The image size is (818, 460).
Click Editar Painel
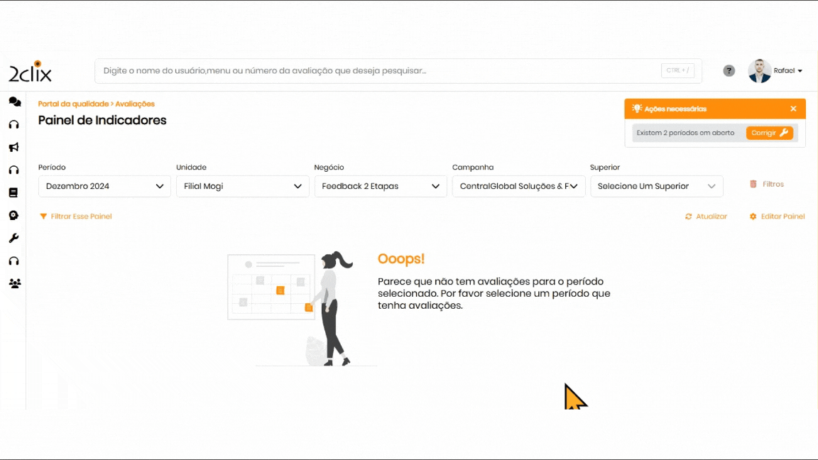pyautogui.click(x=778, y=217)
